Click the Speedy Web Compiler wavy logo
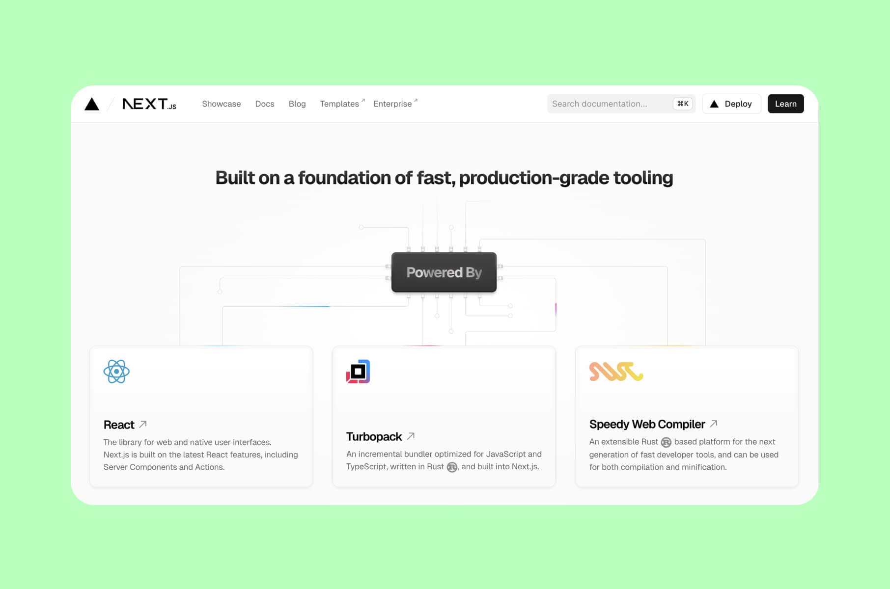Screen dimensions: 890x589 click(616, 372)
